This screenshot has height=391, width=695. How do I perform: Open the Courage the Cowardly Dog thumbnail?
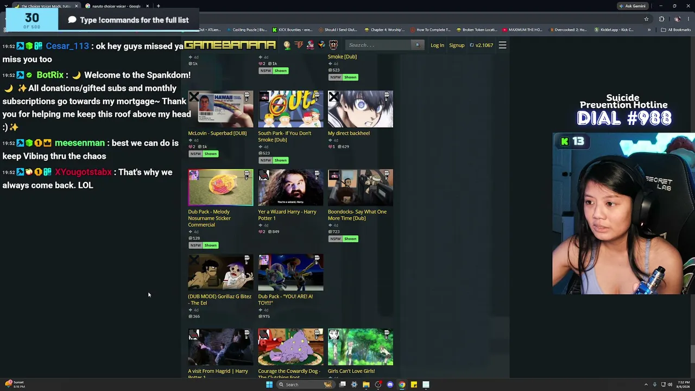(290, 347)
